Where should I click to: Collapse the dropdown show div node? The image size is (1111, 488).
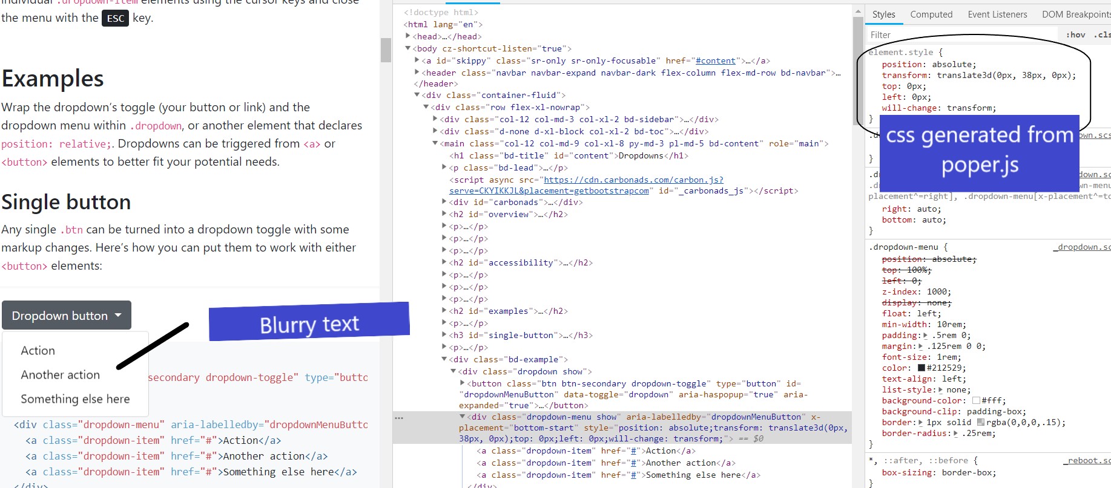click(453, 371)
